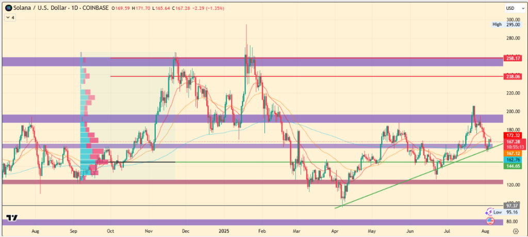Select the blue 162.76 moving average label
The image size is (528, 237).
tap(514, 160)
